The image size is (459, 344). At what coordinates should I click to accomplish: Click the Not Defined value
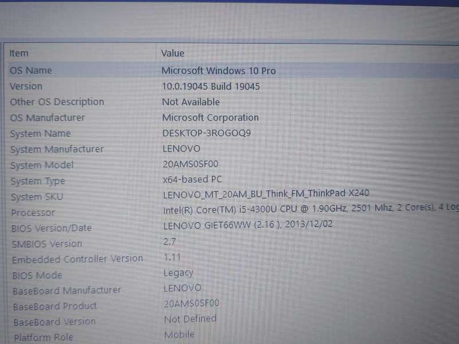click(190, 319)
